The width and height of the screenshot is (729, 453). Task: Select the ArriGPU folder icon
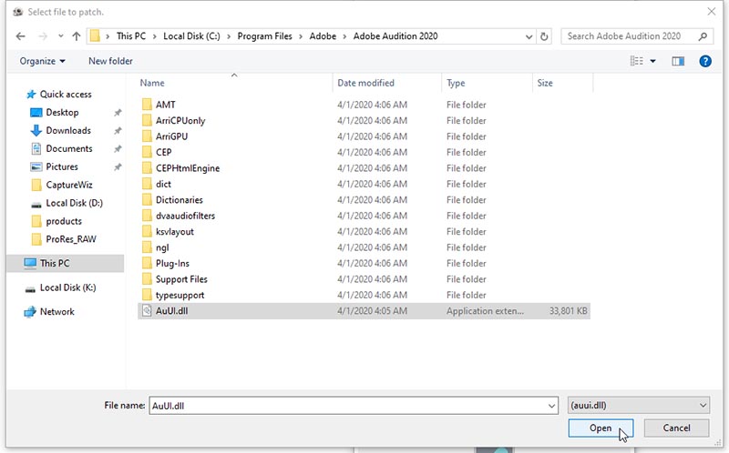tap(147, 136)
